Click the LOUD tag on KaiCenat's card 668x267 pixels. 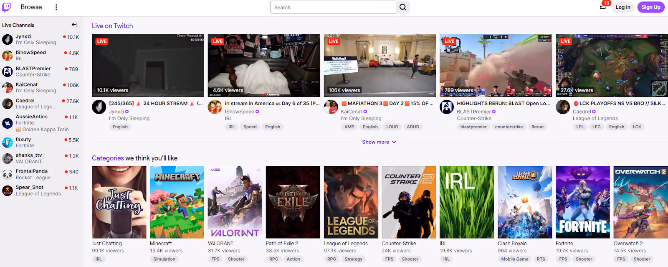(392, 127)
